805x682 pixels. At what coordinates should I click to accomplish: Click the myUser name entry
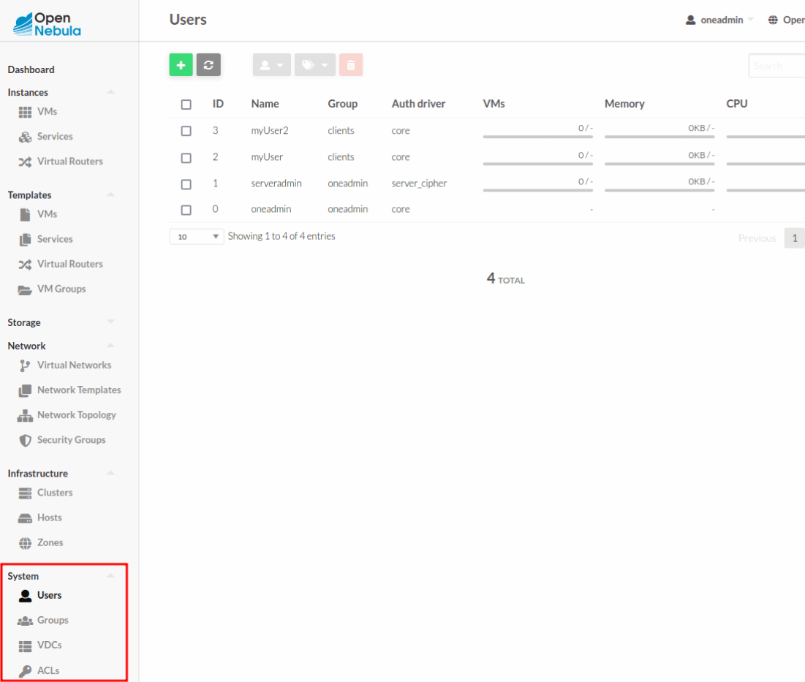tap(267, 157)
